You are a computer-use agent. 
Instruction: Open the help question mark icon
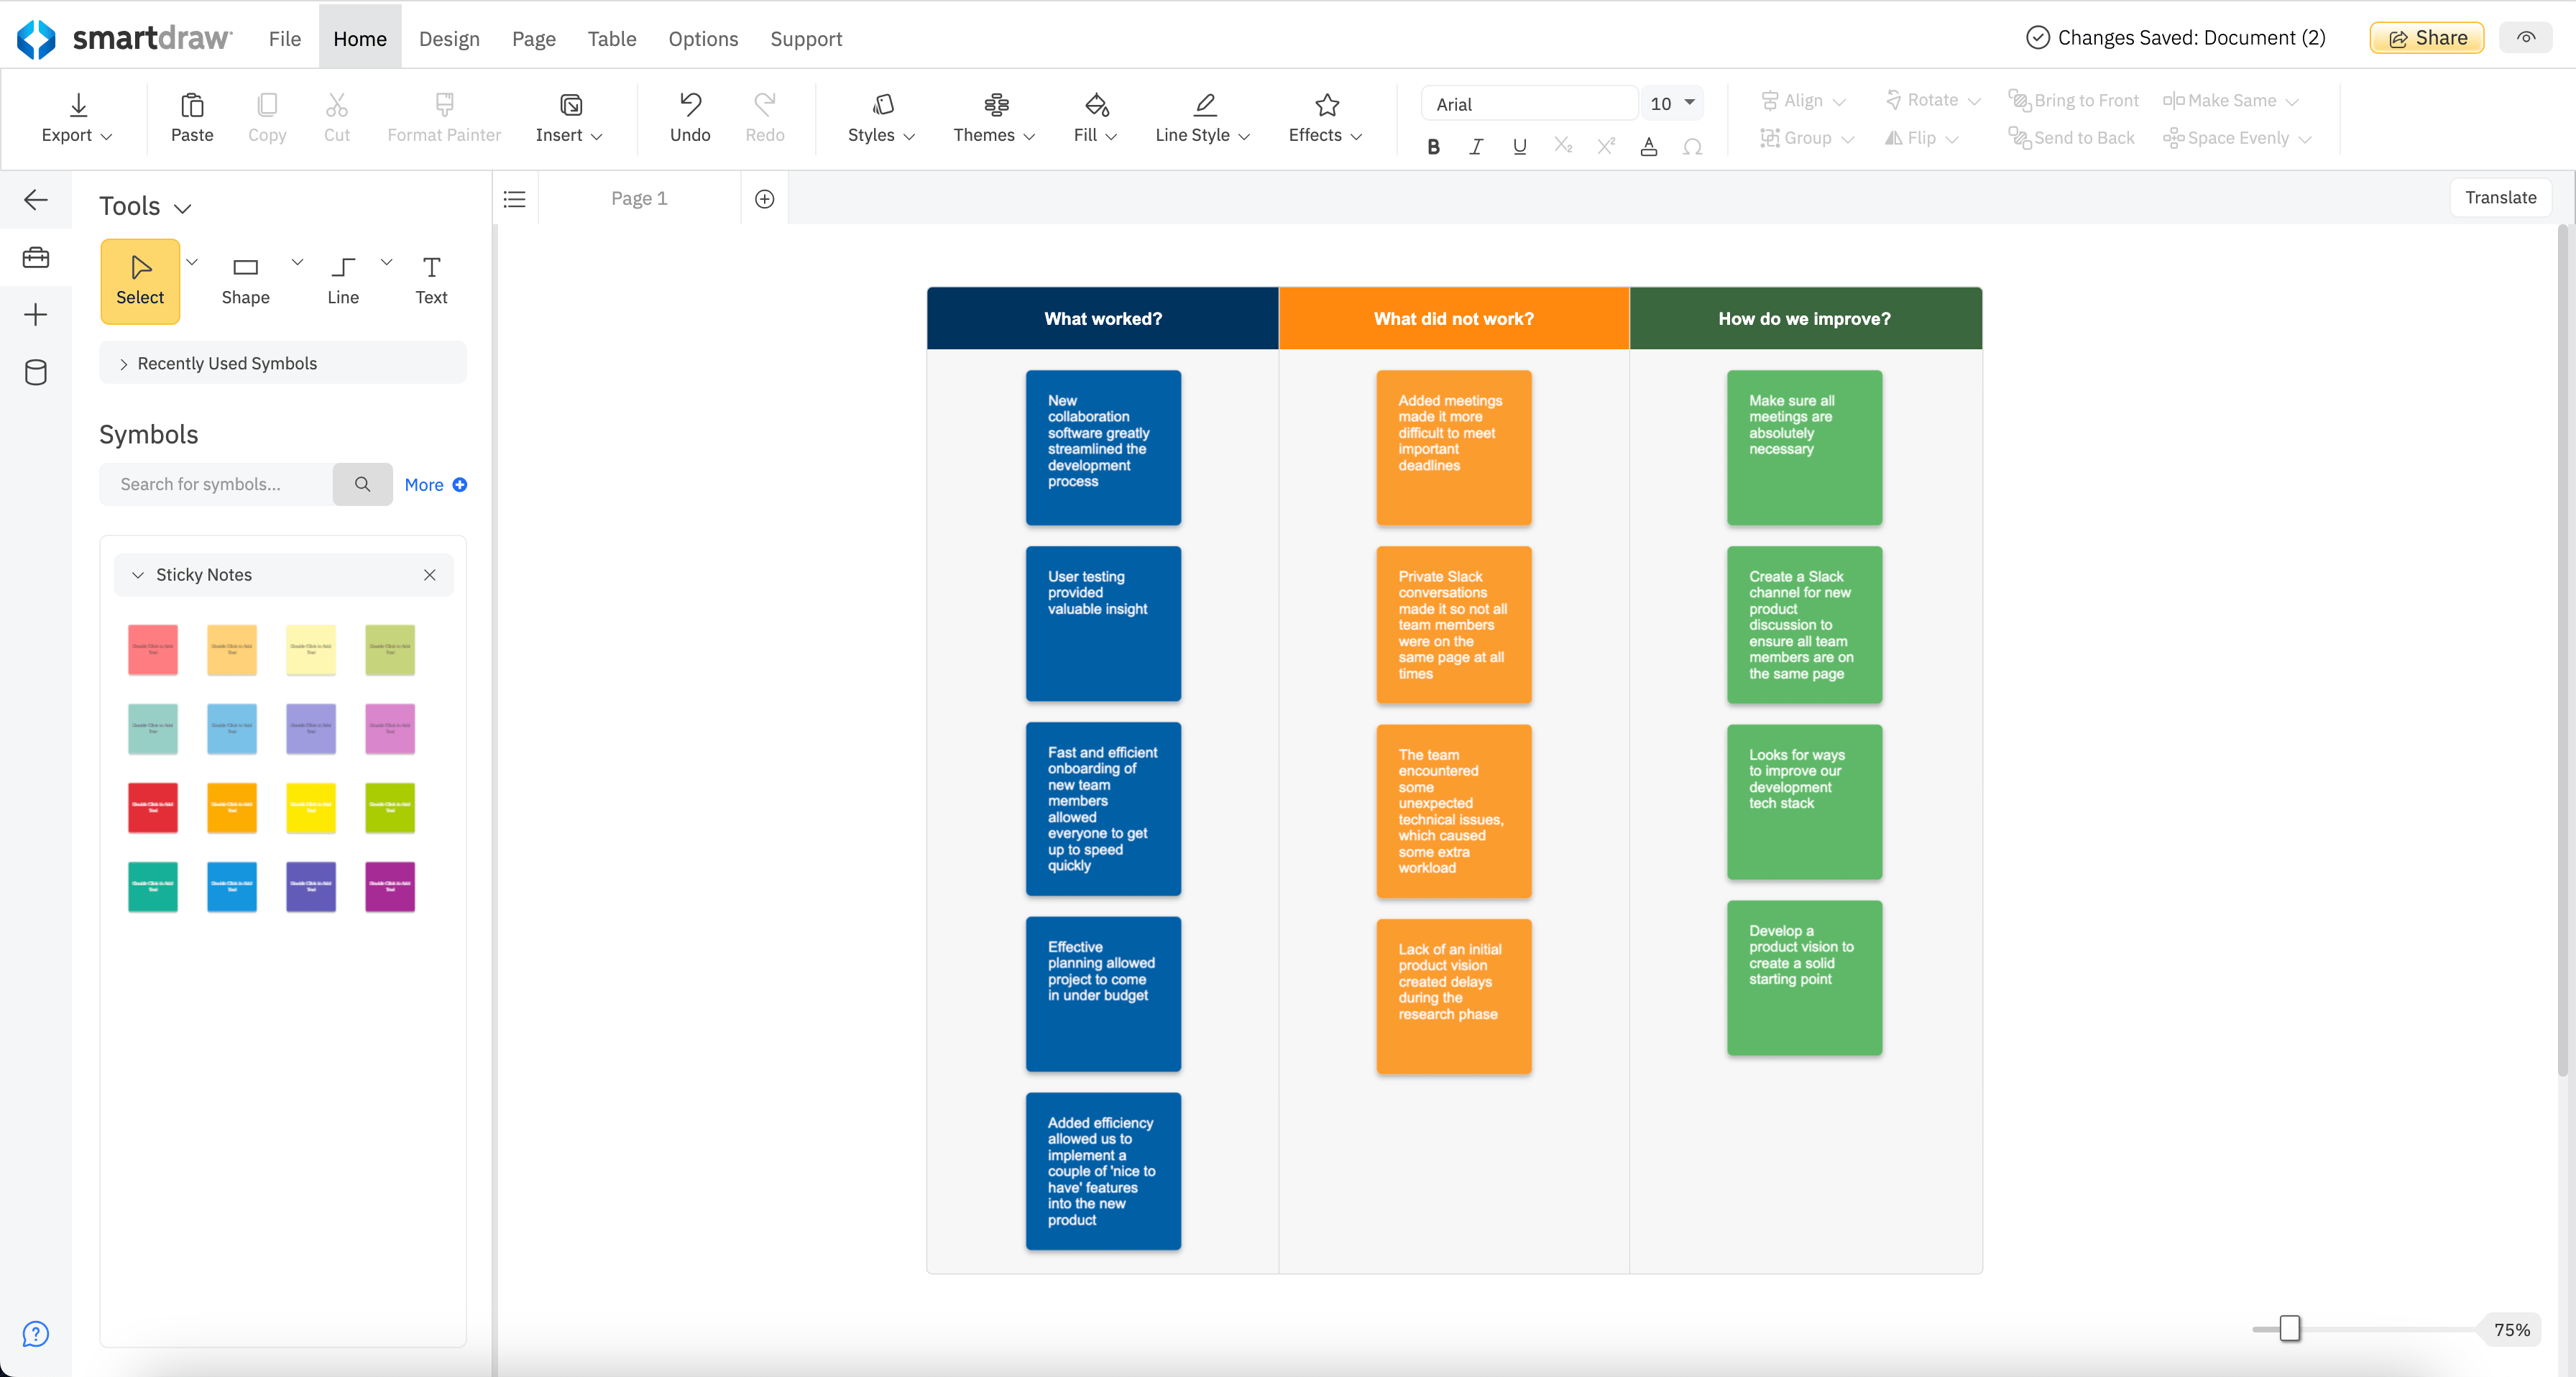(36, 1334)
